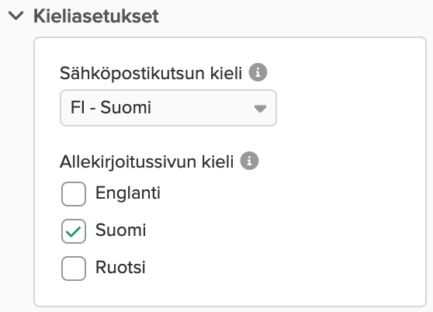Collapse the Kieliasetukset section chevron
433x312 pixels.
(16, 16)
